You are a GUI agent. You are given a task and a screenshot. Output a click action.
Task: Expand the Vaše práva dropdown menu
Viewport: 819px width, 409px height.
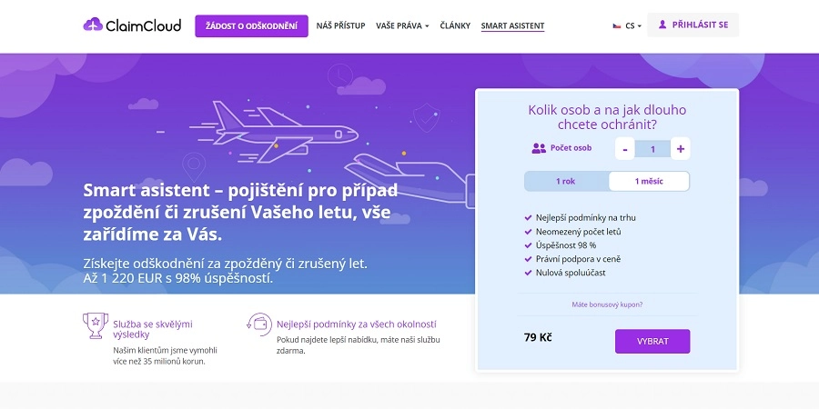[401, 25]
